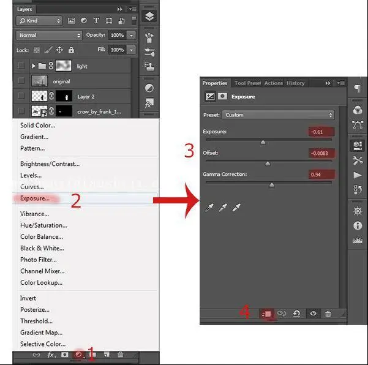This screenshot has width=368, height=365.
Task: Switch to the Actions tab
Action: [274, 83]
